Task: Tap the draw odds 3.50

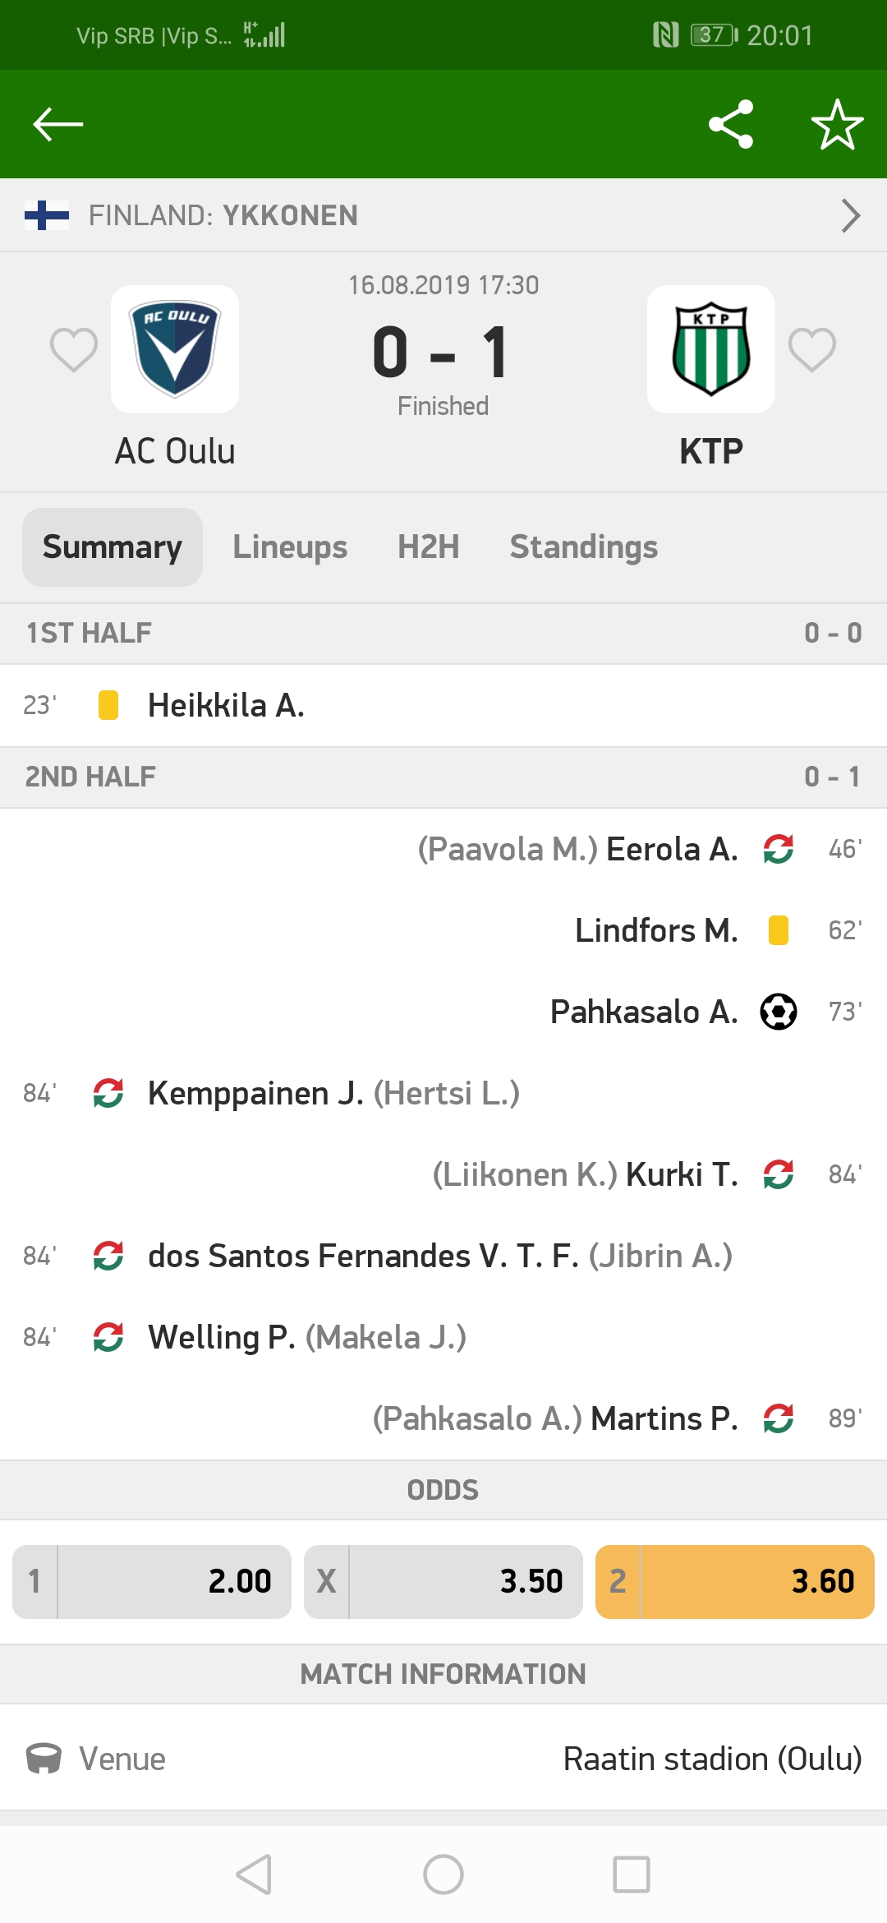Action: coord(443,1581)
